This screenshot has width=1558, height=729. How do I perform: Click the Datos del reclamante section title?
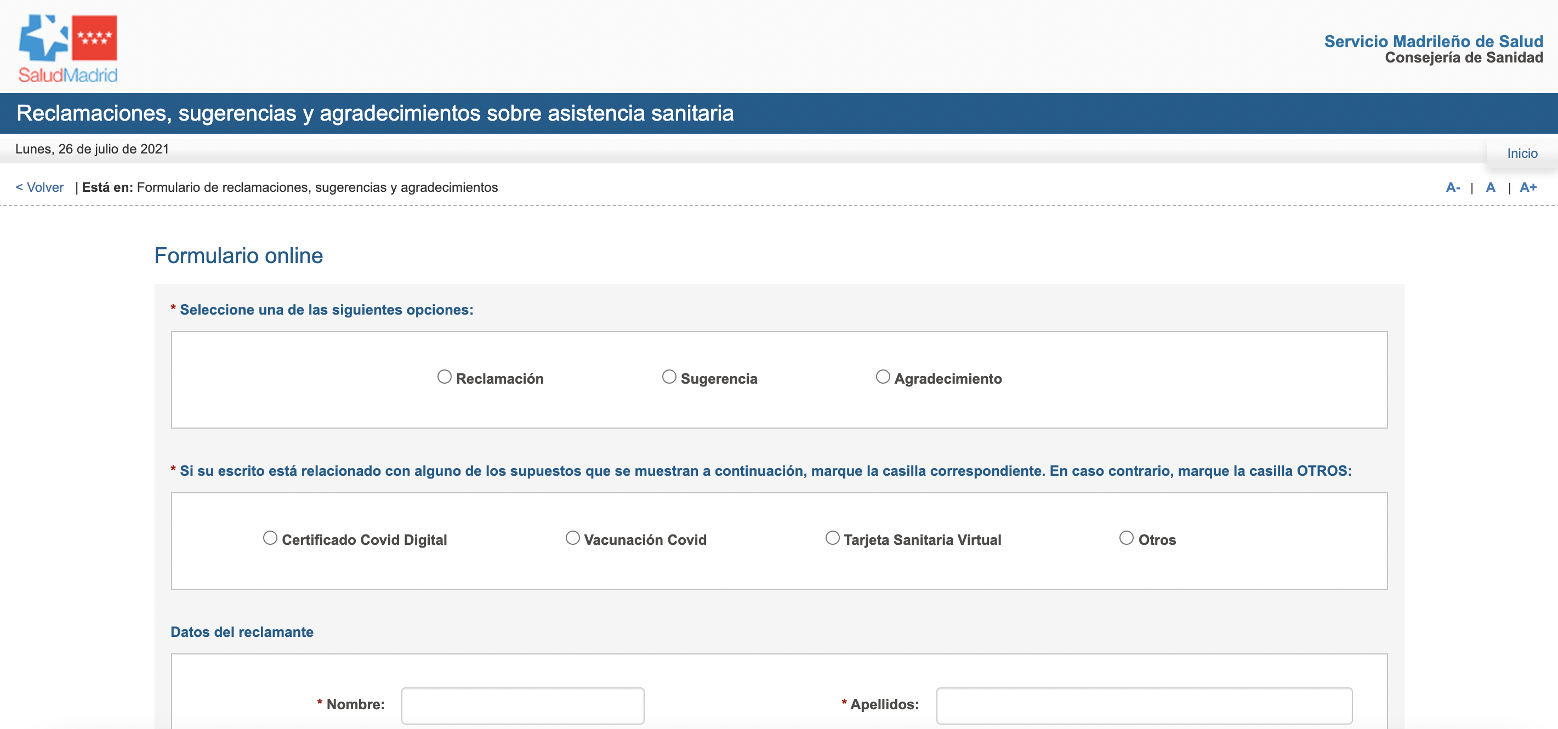242,633
